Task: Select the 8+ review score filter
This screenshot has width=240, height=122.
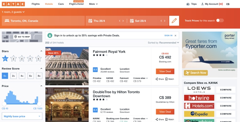Action: pos(39,76)
